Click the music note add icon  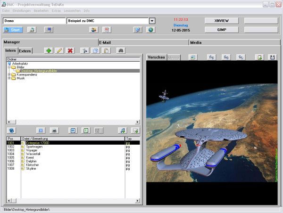tap(123, 130)
